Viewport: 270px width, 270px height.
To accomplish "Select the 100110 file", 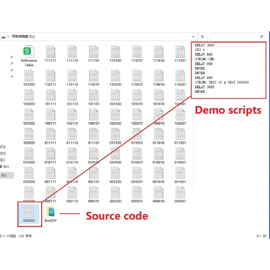I will coord(72,117).
